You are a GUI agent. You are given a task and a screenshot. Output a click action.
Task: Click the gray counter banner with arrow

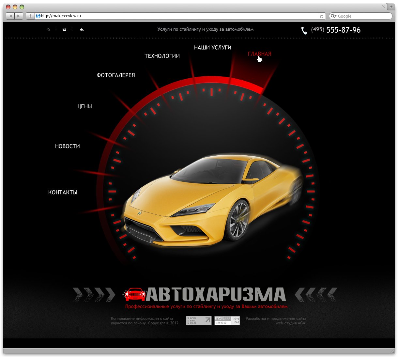click(199, 320)
